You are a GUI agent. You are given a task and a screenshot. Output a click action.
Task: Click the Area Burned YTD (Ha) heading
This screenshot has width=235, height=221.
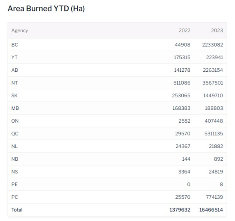pos(46,9)
